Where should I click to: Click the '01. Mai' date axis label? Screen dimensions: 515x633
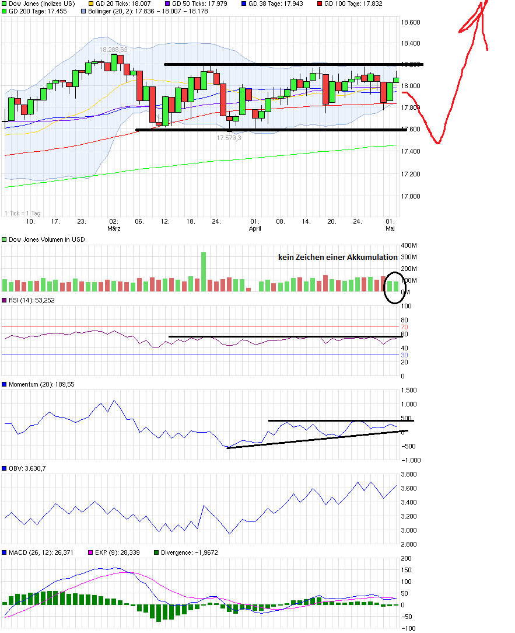pyautogui.click(x=390, y=225)
